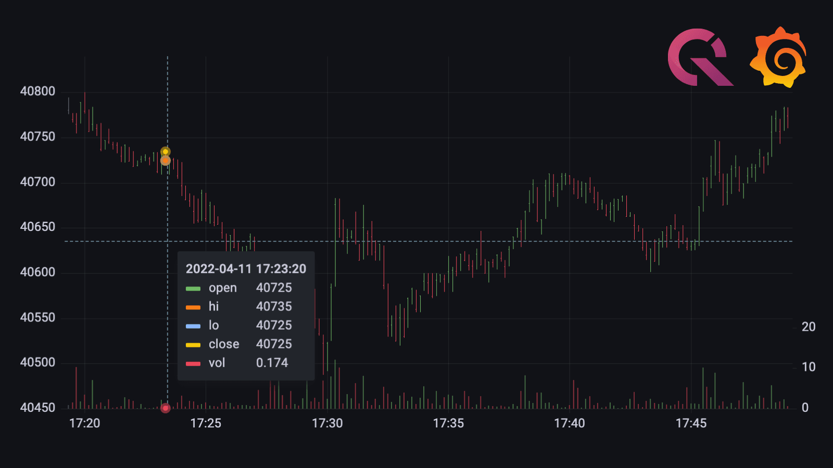Click the orange hi marker on crosshair
Viewport: 833px width, 468px height.
[166, 161]
